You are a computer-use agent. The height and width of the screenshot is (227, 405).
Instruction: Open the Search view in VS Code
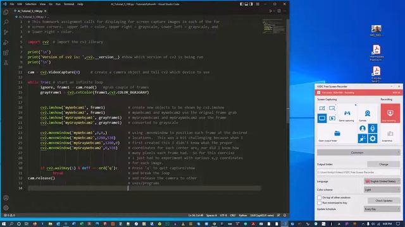tap(6, 22)
